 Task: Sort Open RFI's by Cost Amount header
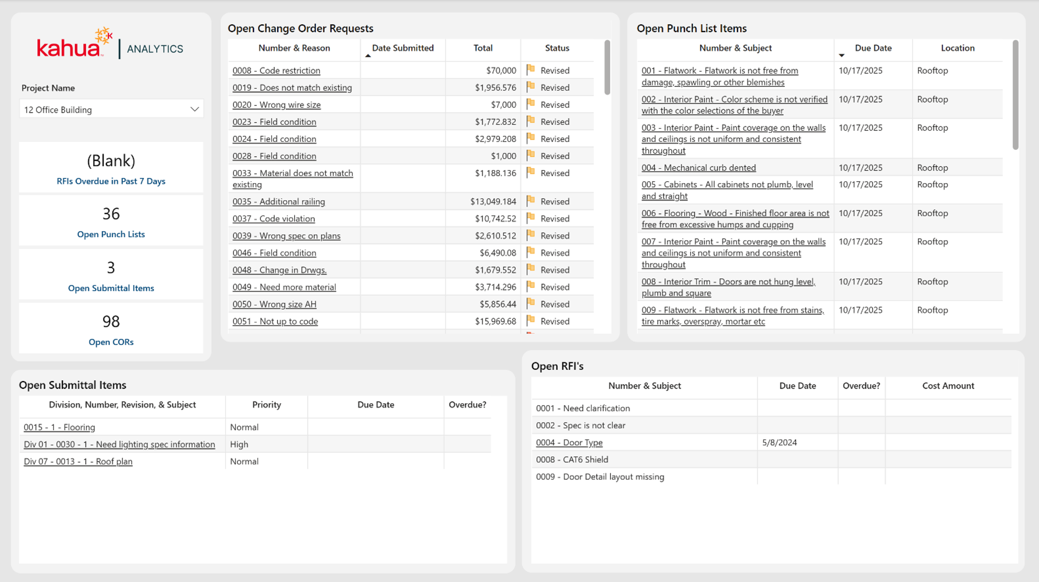(948, 386)
